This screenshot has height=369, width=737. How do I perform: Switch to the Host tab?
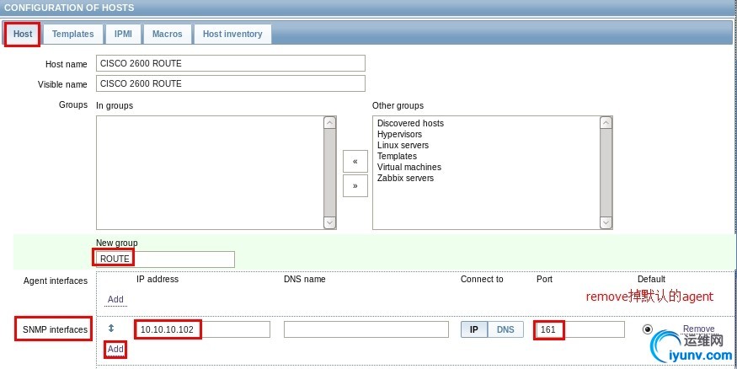pos(23,34)
